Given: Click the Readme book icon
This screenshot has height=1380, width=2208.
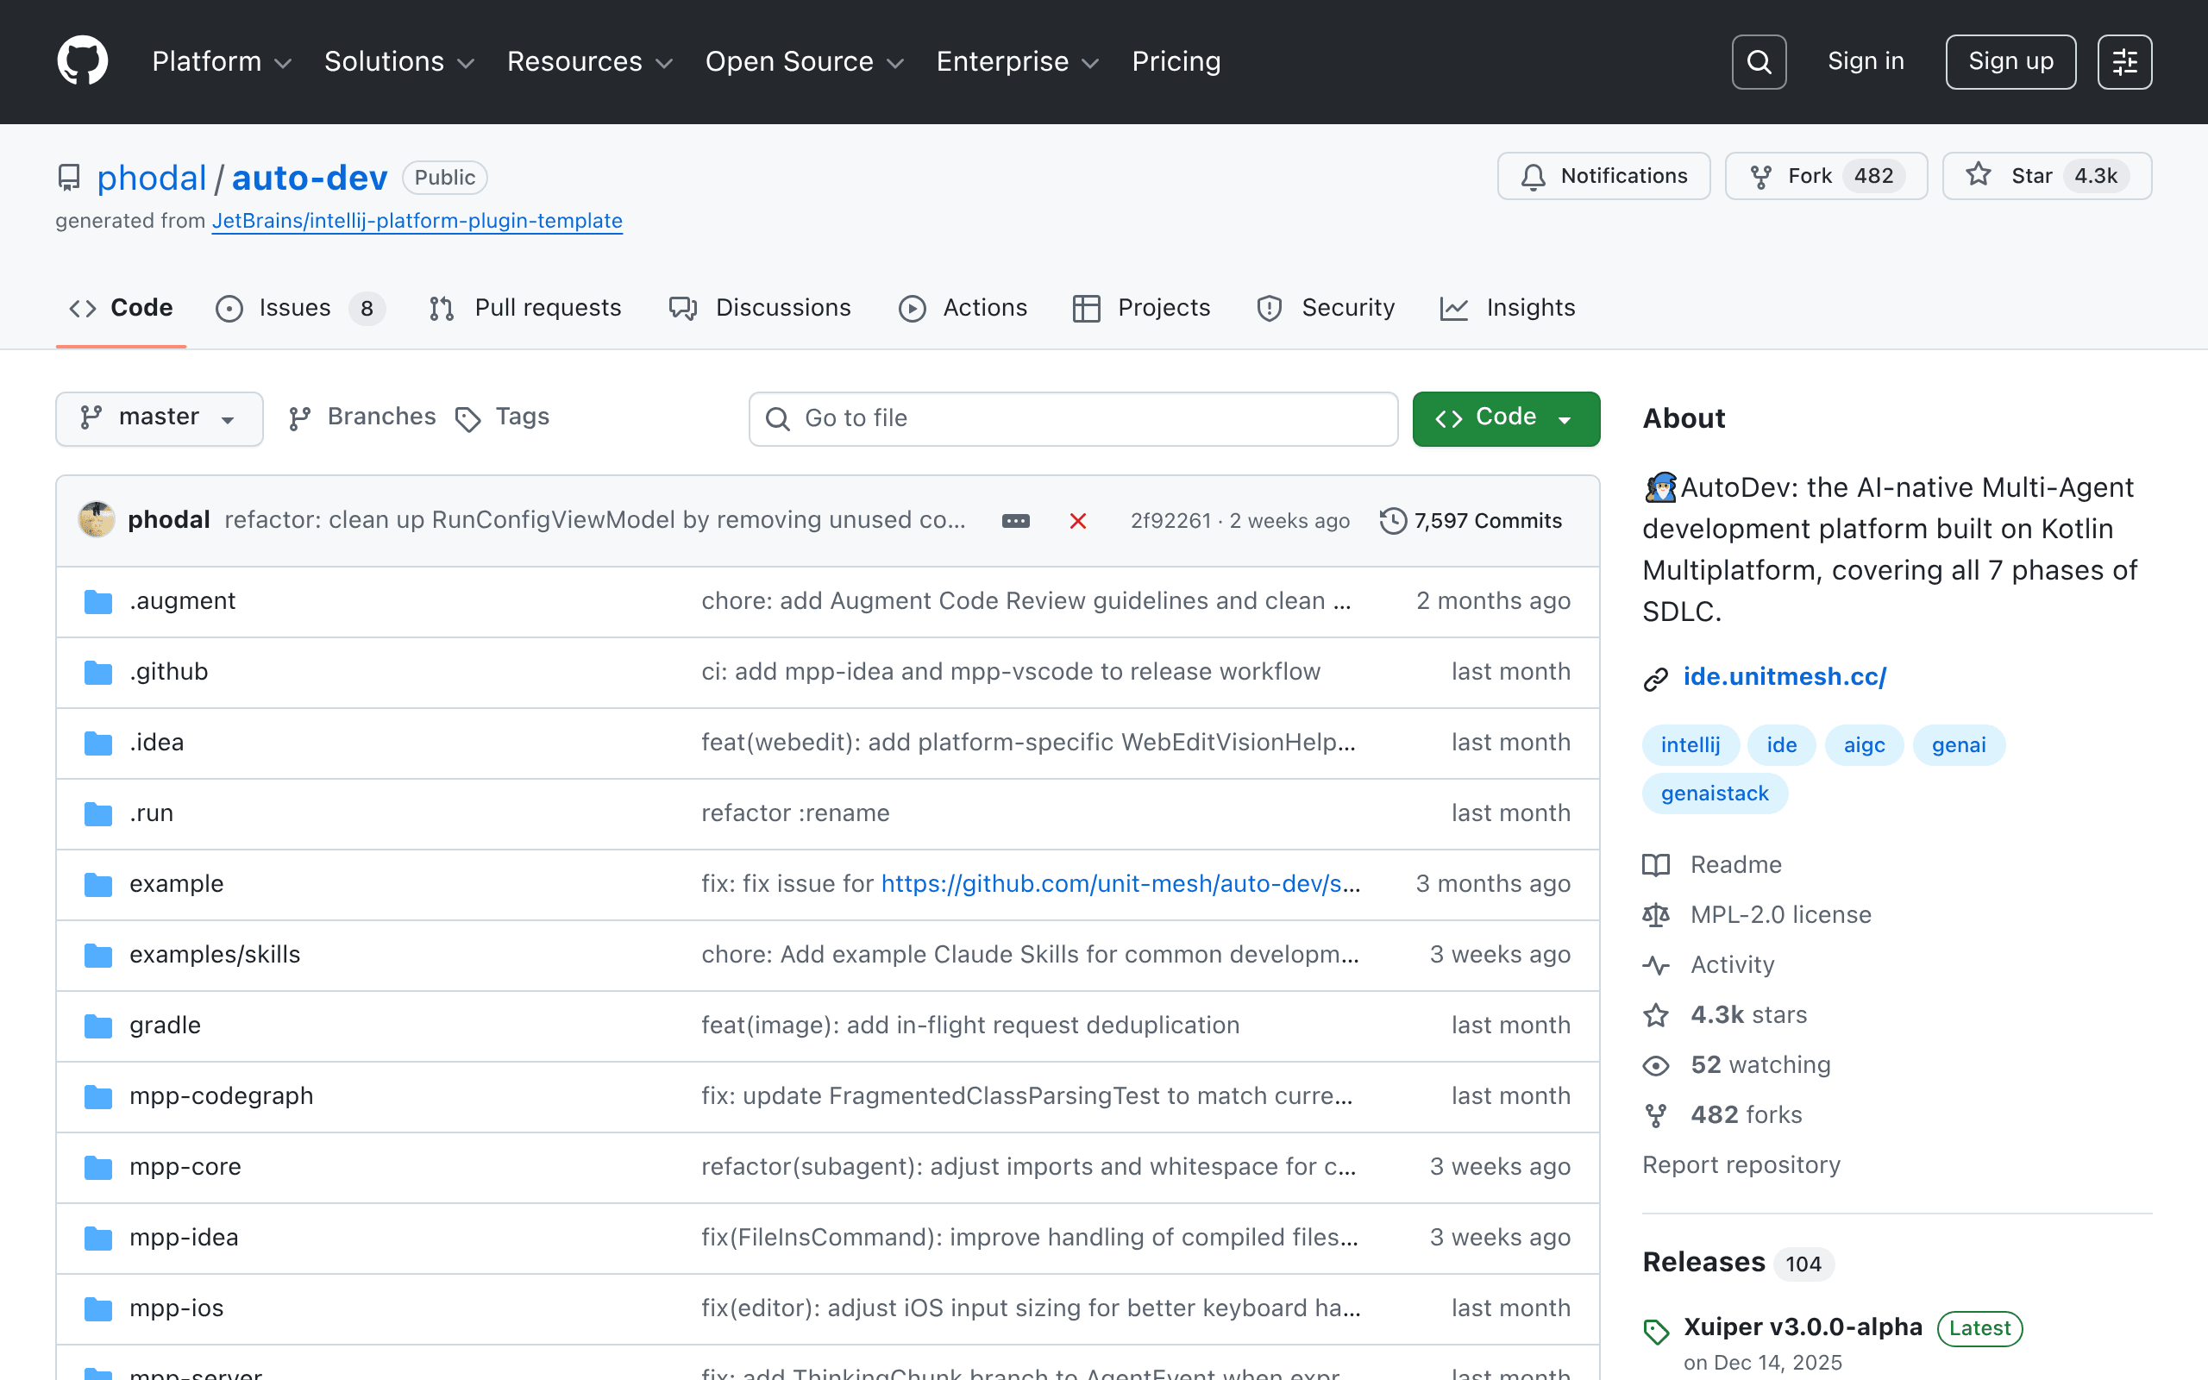Looking at the screenshot, I should pos(1656,864).
